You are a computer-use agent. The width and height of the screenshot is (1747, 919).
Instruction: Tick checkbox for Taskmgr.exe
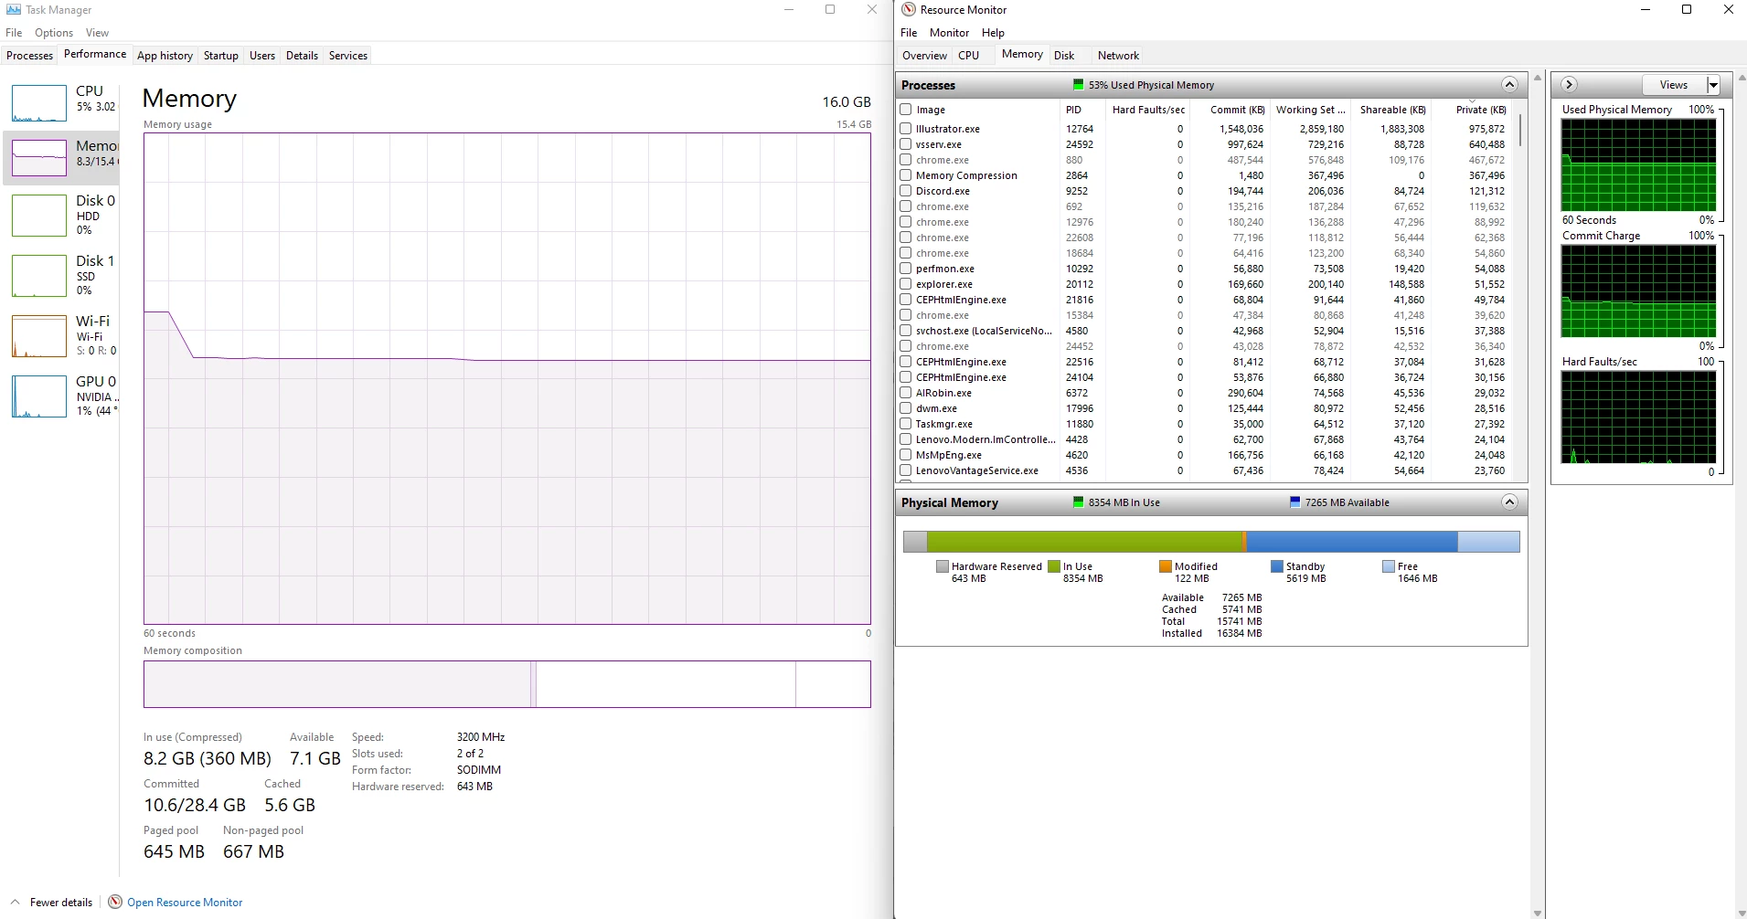tap(906, 424)
